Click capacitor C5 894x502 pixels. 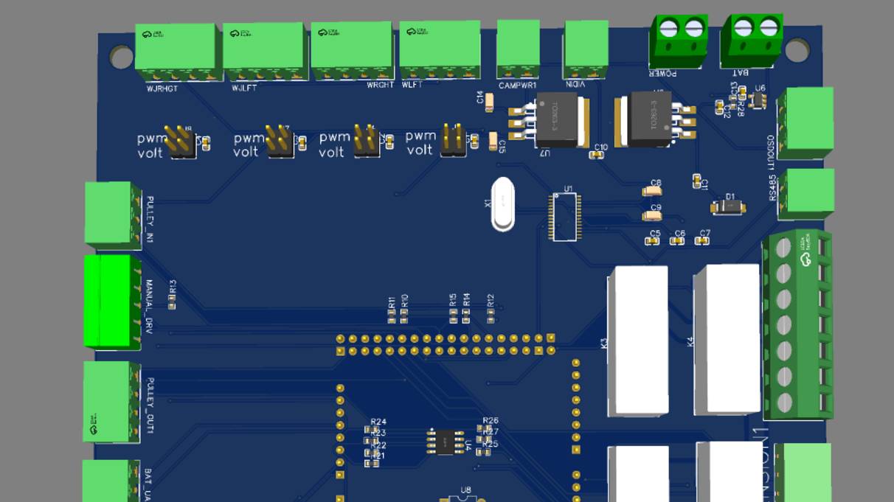[x=653, y=241]
